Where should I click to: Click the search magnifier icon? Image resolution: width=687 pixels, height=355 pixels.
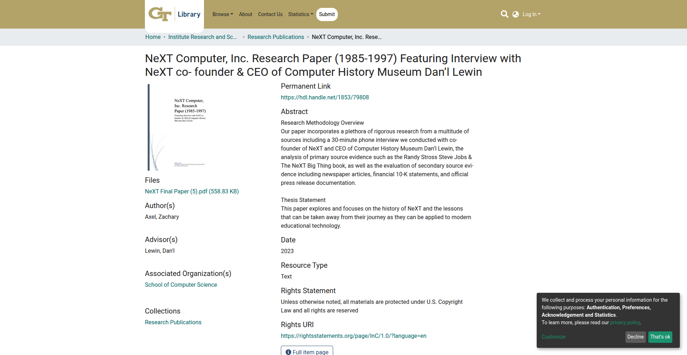(x=505, y=14)
